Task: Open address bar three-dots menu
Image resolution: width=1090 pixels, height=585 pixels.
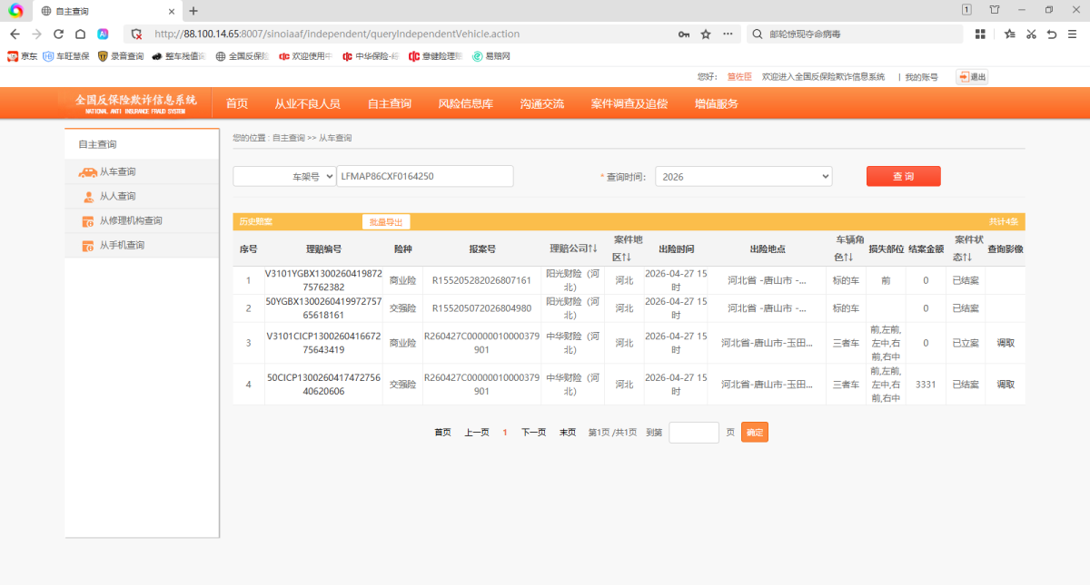Action: click(728, 34)
